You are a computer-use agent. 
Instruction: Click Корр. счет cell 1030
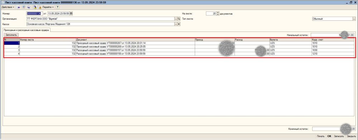point(333,50)
